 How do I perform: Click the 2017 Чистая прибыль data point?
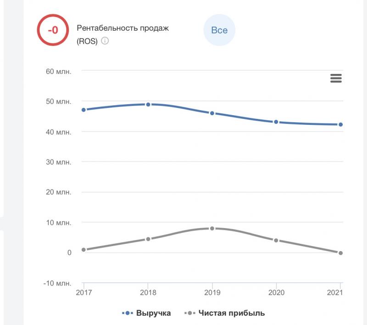click(83, 250)
